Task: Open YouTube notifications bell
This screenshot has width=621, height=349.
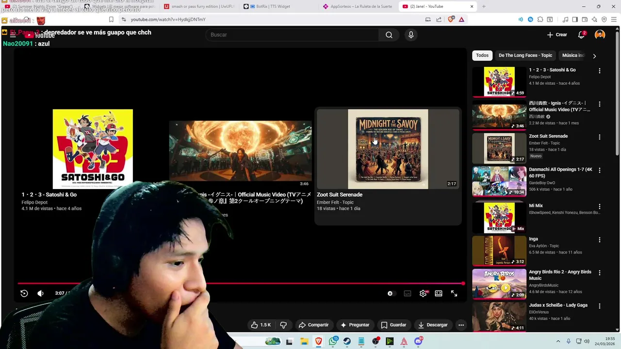Action: click(x=581, y=35)
